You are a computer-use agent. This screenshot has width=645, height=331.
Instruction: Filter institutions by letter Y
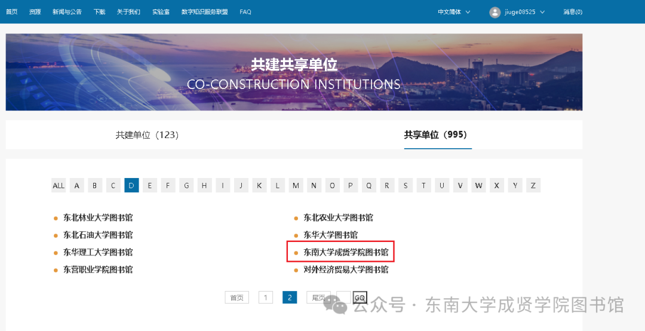point(515,185)
